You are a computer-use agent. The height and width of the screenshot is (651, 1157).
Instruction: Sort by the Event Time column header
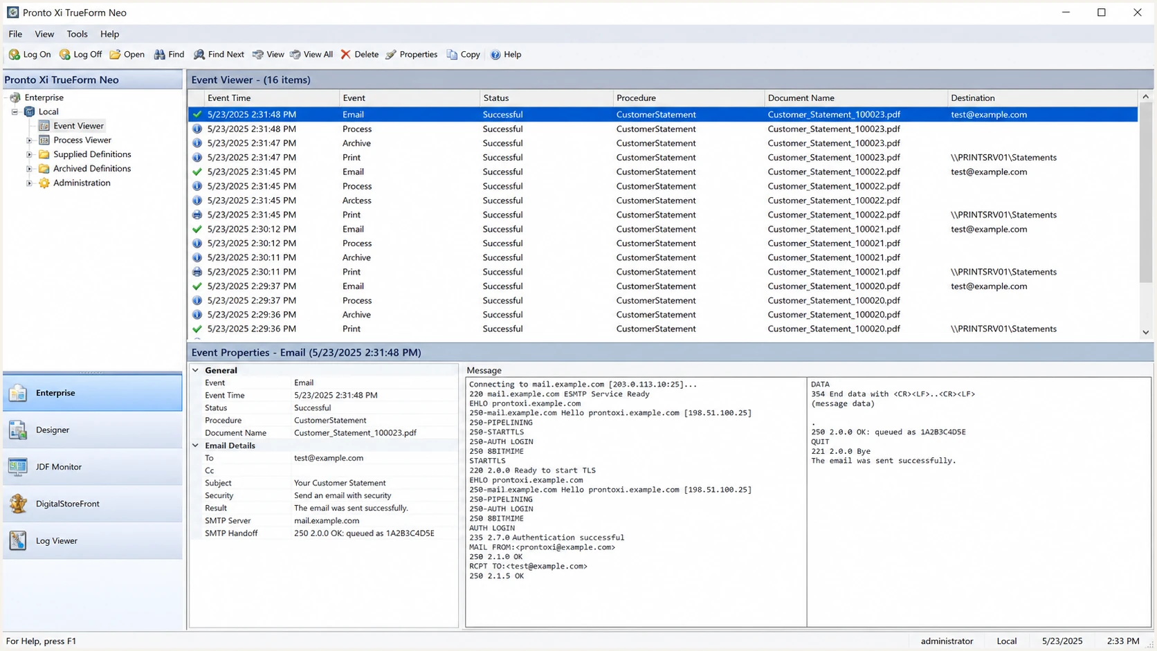click(272, 98)
